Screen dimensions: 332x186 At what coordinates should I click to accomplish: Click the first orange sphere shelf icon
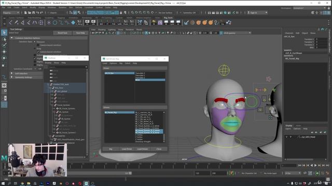198,23
